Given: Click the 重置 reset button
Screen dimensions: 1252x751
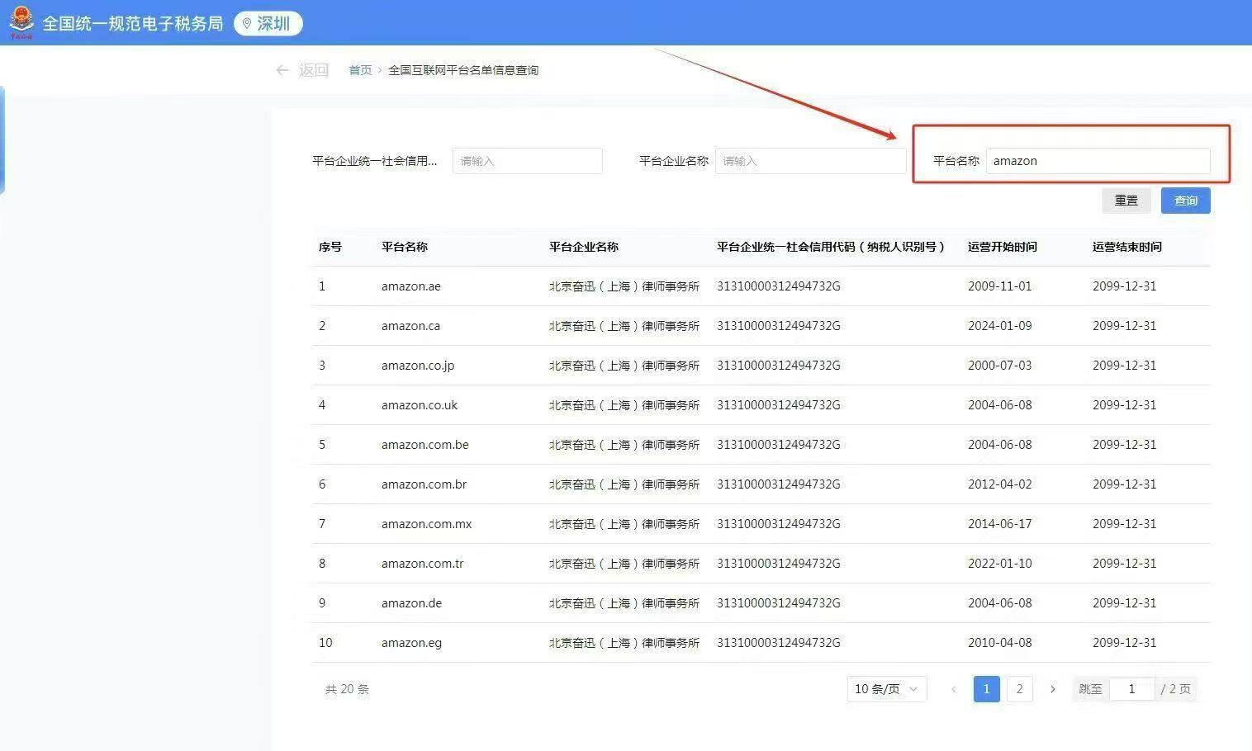Looking at the screenshot, I should click(x=1126, y=201).
